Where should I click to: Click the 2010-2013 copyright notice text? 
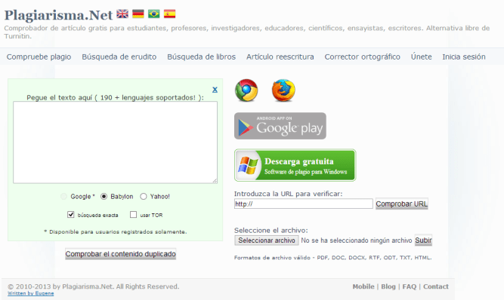point(94,286)
